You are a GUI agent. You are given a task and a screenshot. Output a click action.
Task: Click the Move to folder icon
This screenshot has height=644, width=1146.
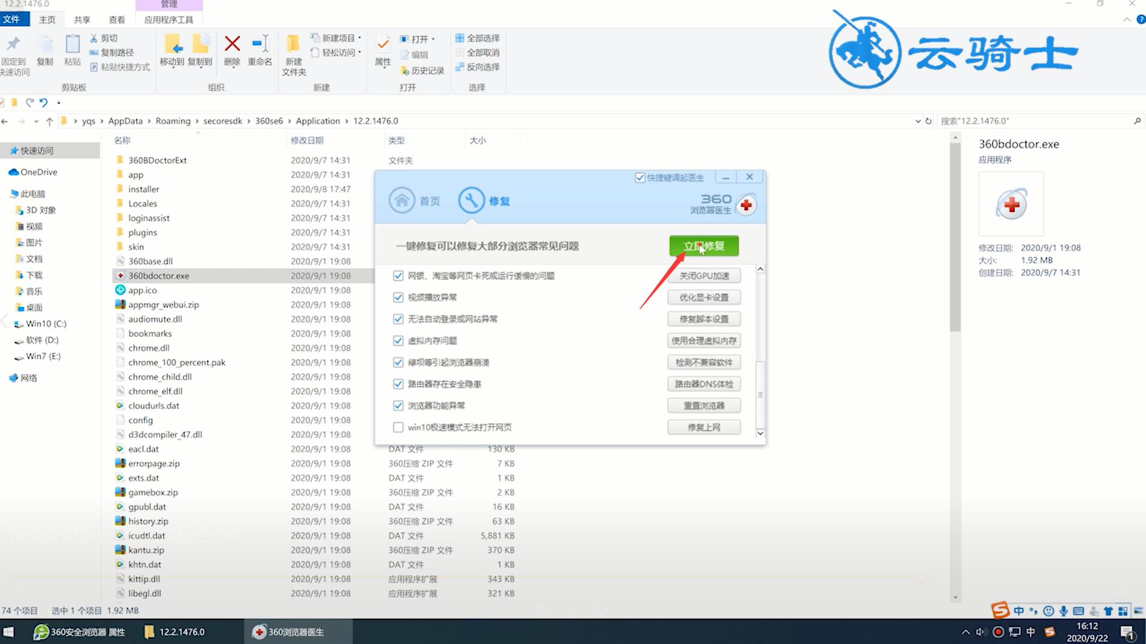pyautogui.click(x=173, y=44)
